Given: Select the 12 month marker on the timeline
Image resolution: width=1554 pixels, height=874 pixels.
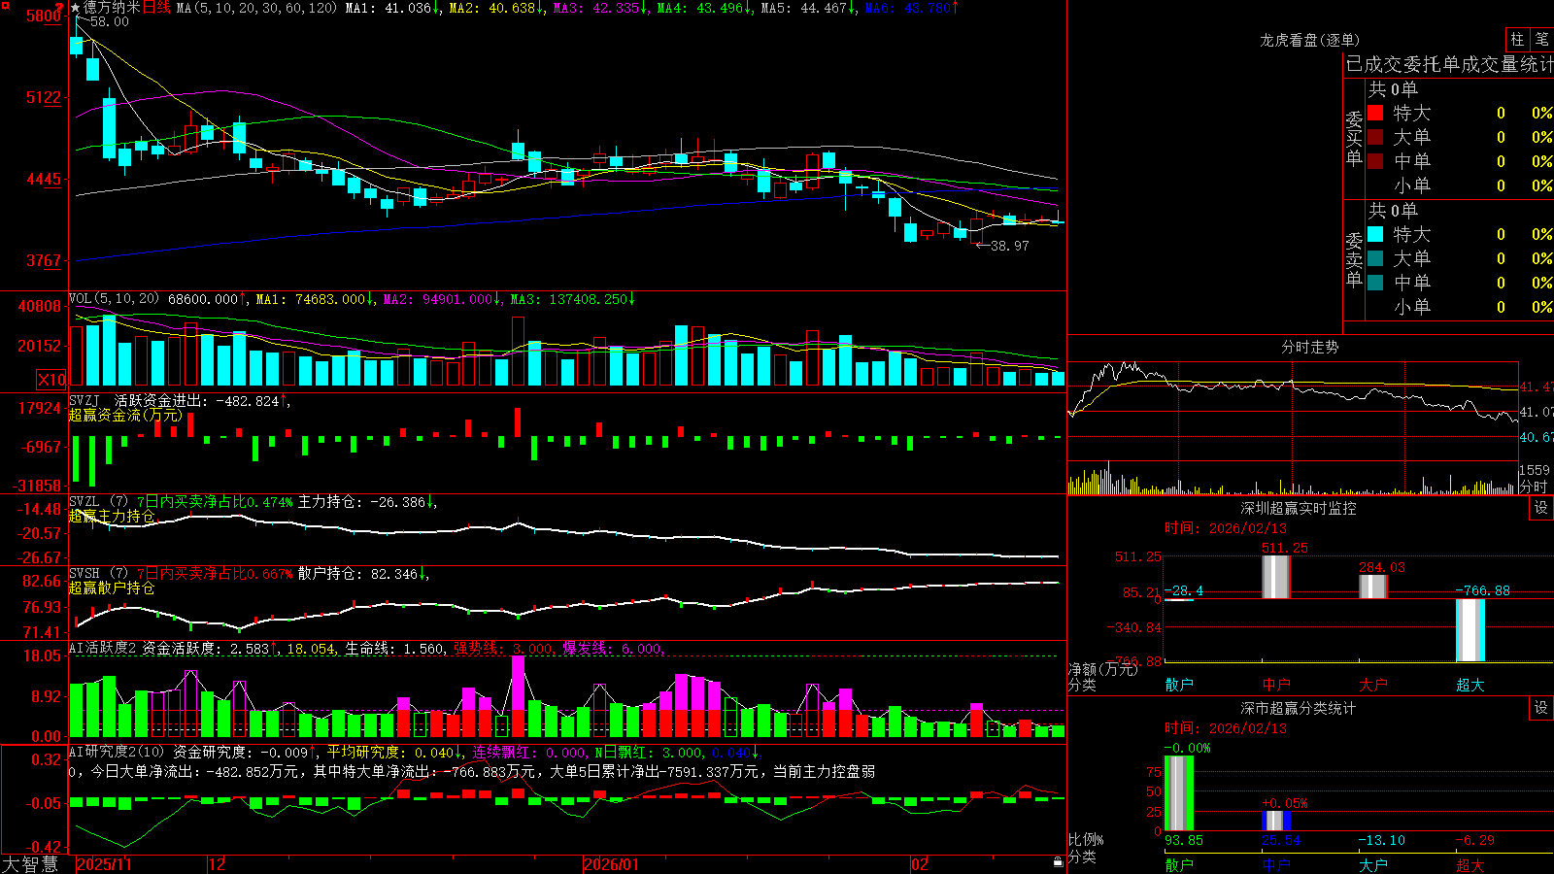Looking at the screenshot, I should pos(217,864).
